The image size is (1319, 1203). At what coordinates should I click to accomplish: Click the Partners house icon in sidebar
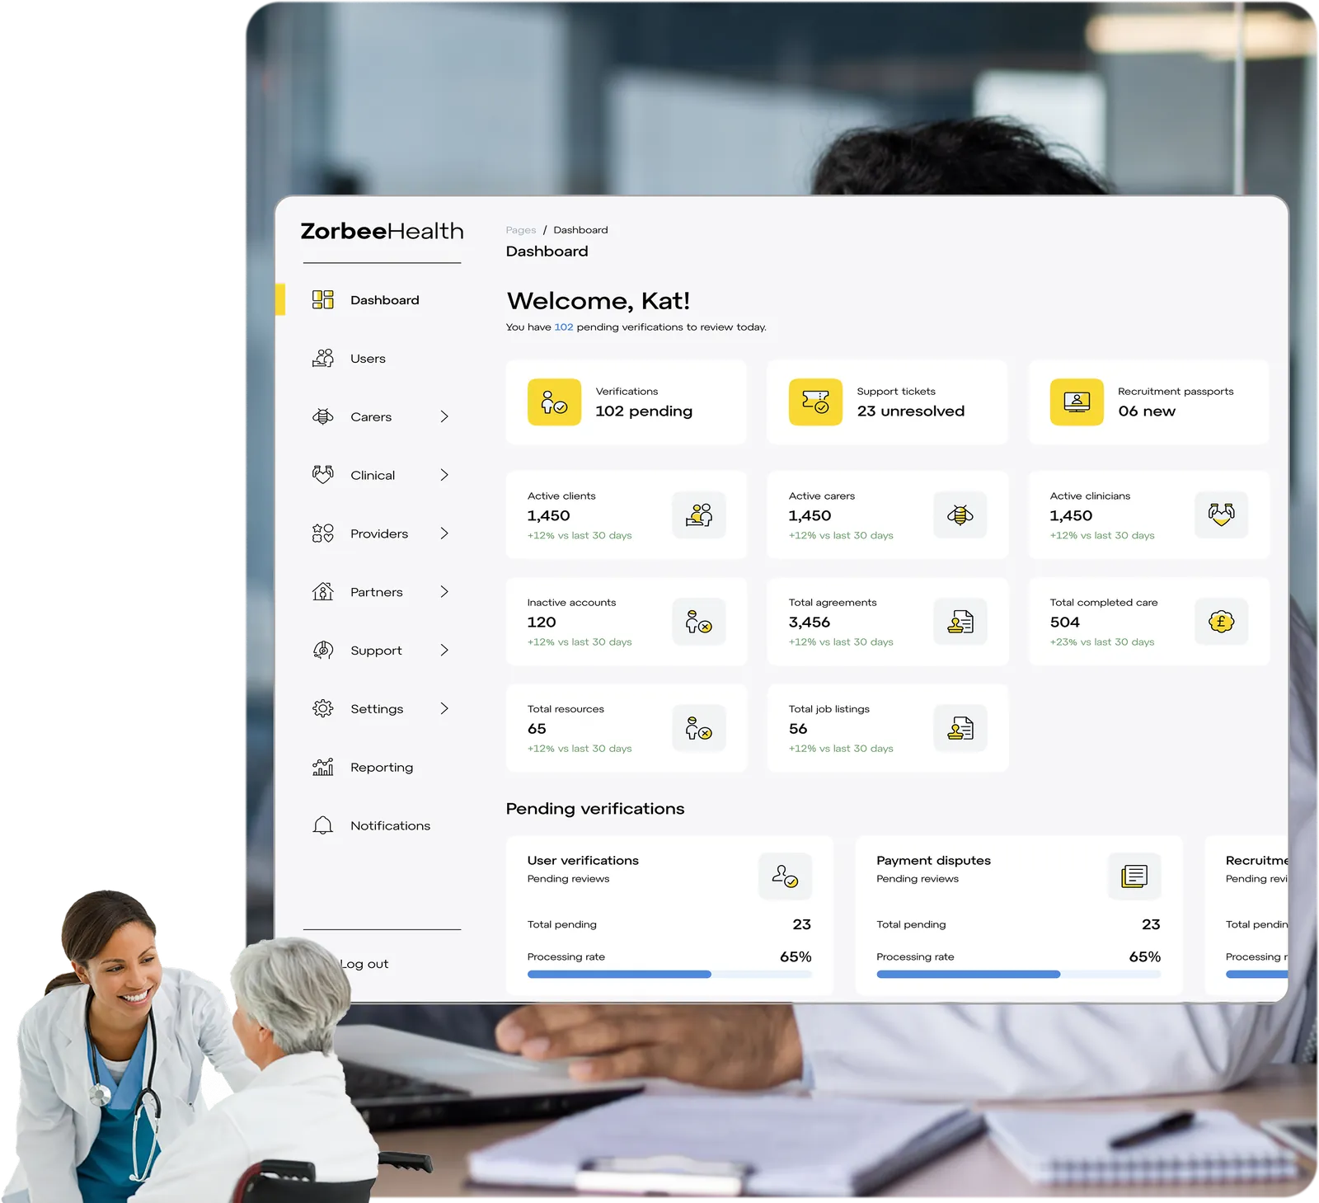coord(323,591)
